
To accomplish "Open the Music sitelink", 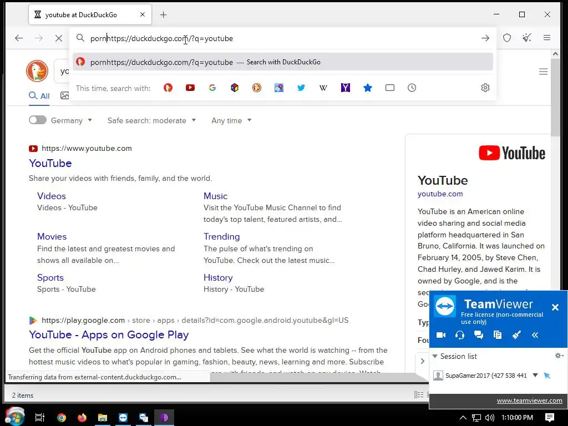I will coord(216,196).
